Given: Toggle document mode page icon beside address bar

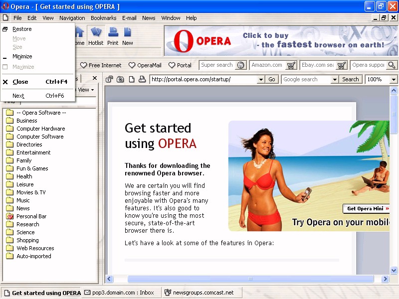Looking at the screenshot, I should [x=131, y=79].
